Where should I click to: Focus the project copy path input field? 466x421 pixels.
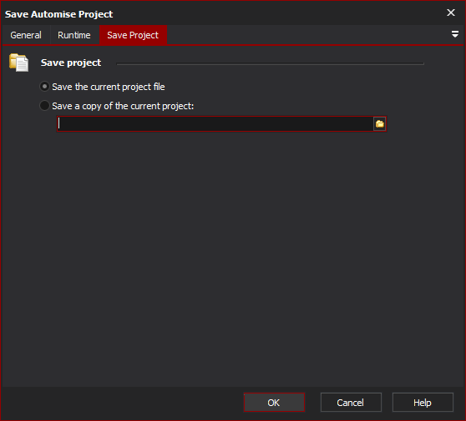pos(215,123)
